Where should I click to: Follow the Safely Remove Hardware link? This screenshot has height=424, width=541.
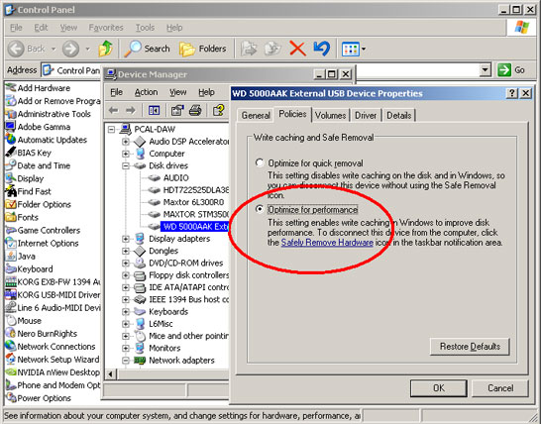(x=327, y=243)
